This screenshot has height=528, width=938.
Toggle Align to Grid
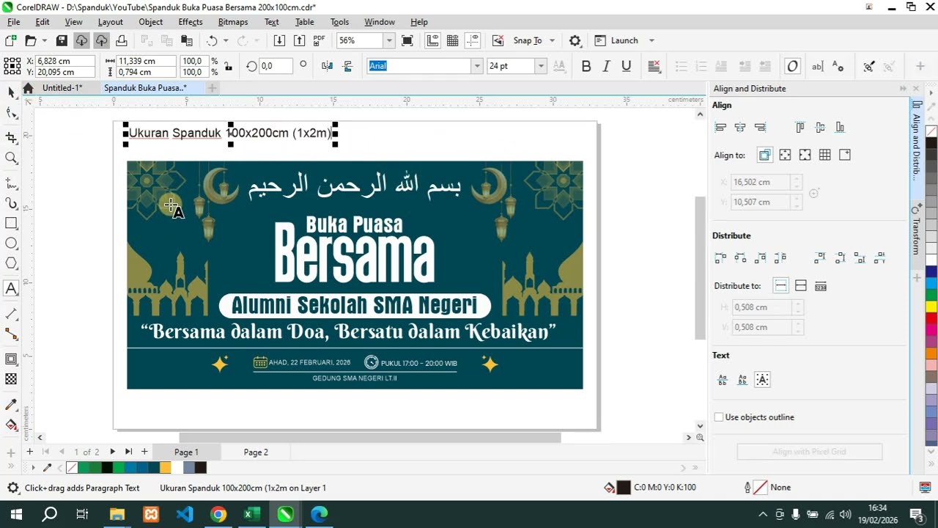pos(824,155)
